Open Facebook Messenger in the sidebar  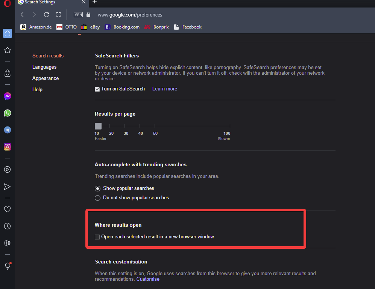[x=8, y=96]
